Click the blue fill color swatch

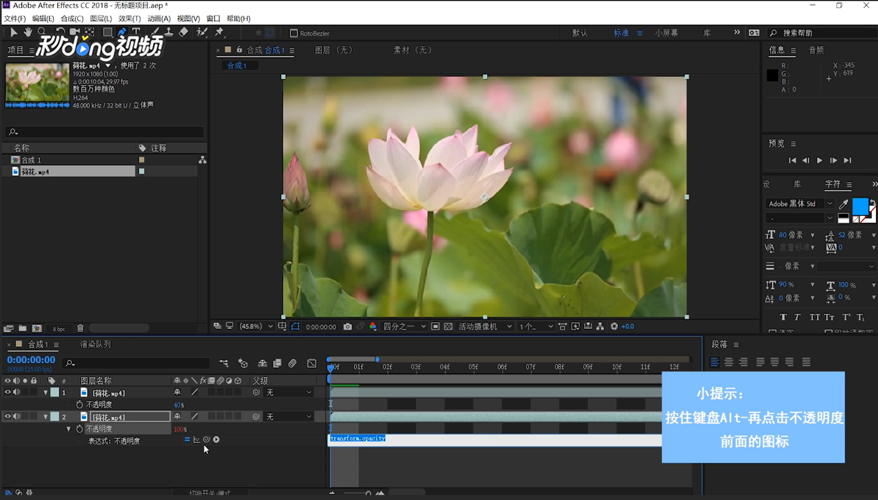pyautogui.click(x=859, y=206)
